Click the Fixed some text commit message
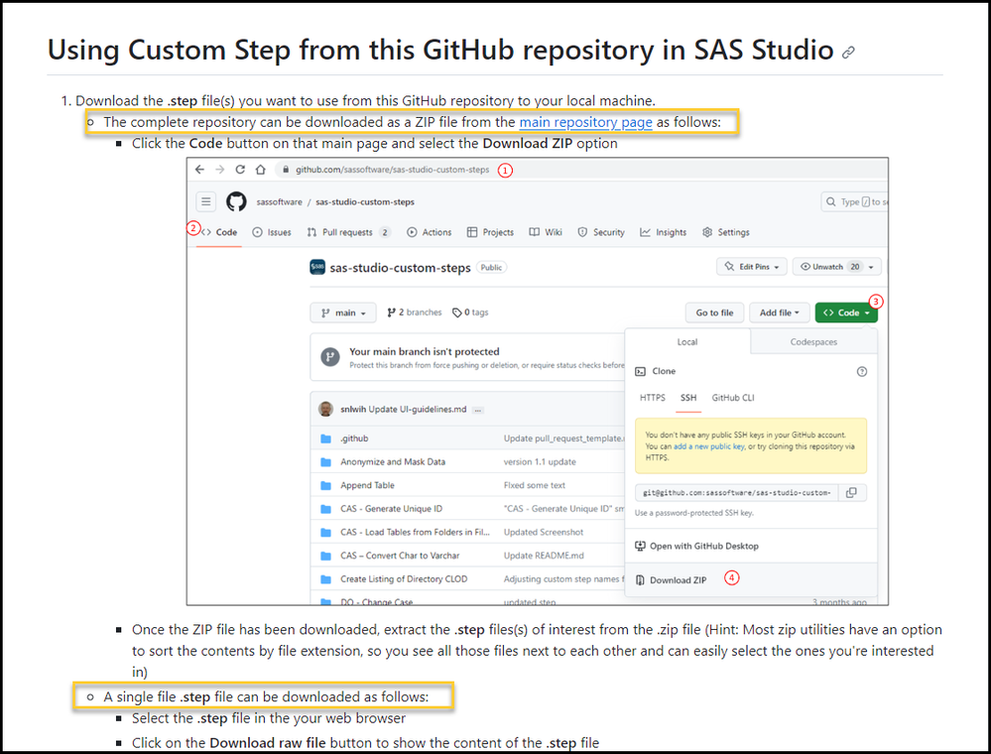 [x=534, y=485]
